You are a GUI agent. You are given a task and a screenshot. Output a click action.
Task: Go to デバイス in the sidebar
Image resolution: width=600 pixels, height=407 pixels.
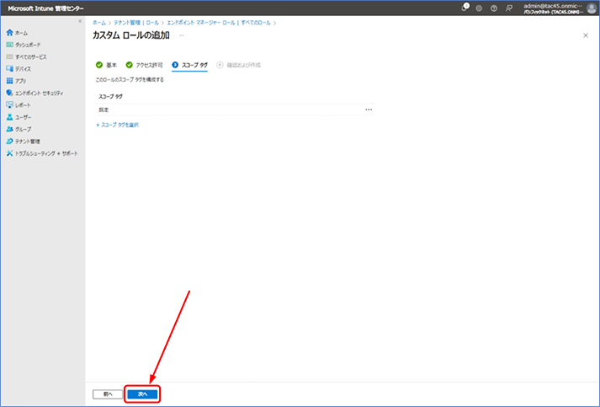pyautogui.click(x=19, y=69)
